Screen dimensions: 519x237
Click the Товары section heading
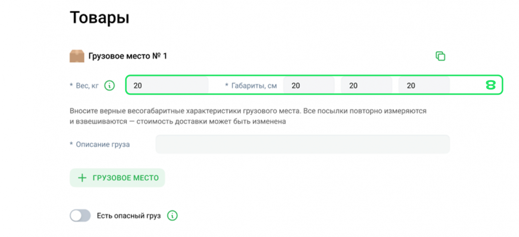(x=99, y=17)
